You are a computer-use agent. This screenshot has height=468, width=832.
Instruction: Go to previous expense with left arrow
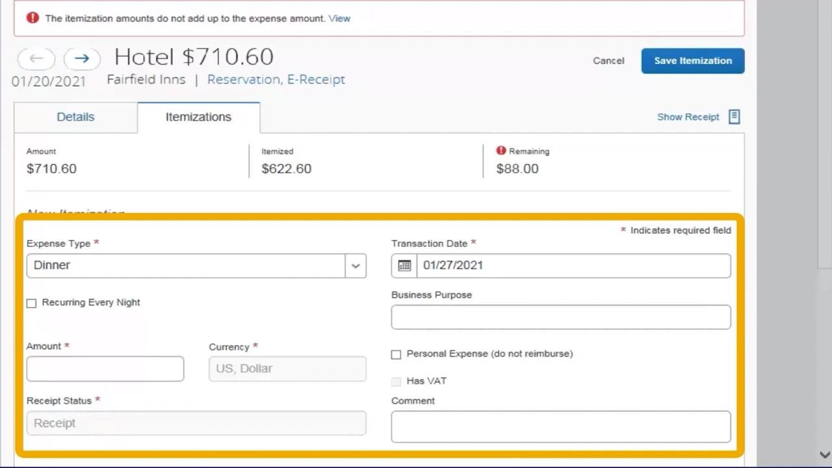tap(36, 58)
